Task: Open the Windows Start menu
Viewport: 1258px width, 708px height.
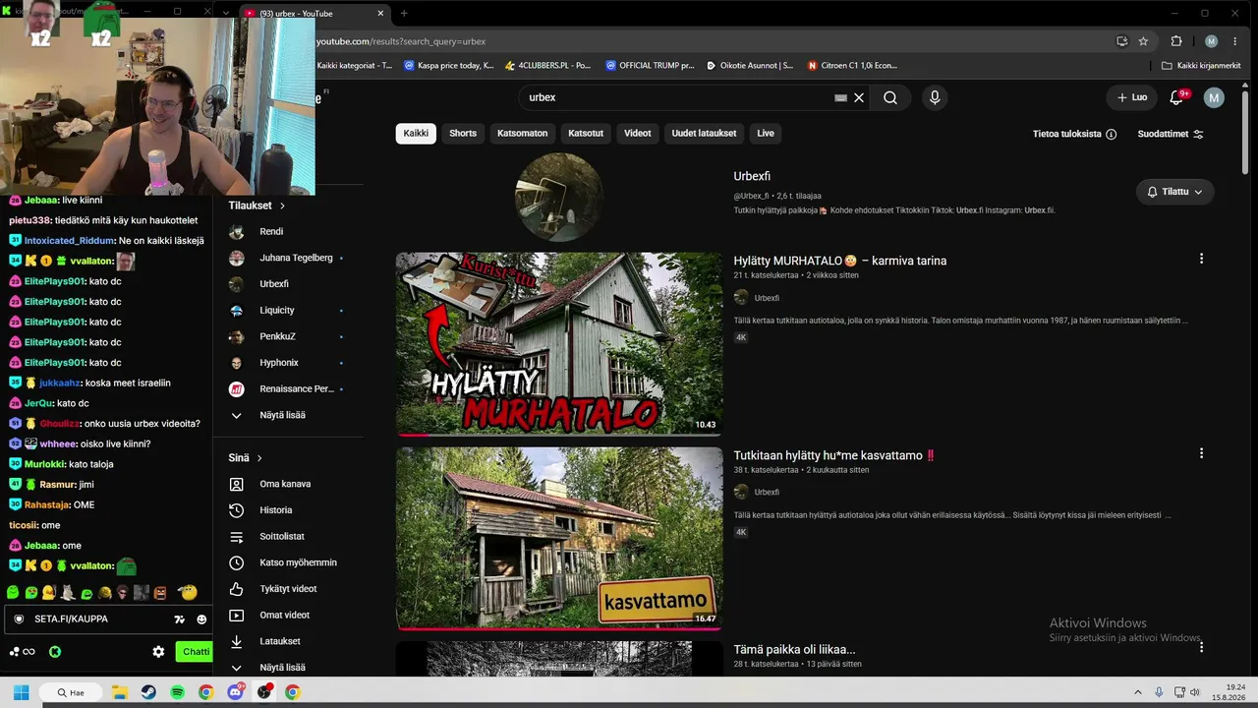Action: (21, 692)
